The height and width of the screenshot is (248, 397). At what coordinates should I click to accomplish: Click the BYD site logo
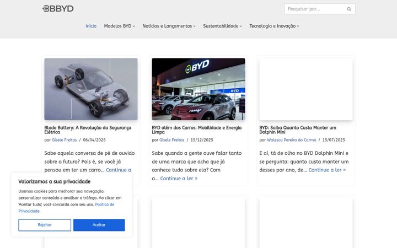point(58,9)
